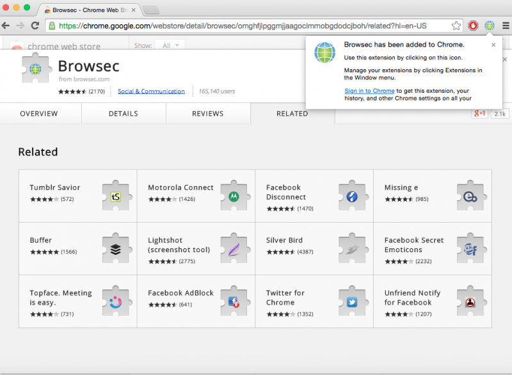Click the Browsec globe icon in toolbar

pyautogui.click(x=489, y=26)
